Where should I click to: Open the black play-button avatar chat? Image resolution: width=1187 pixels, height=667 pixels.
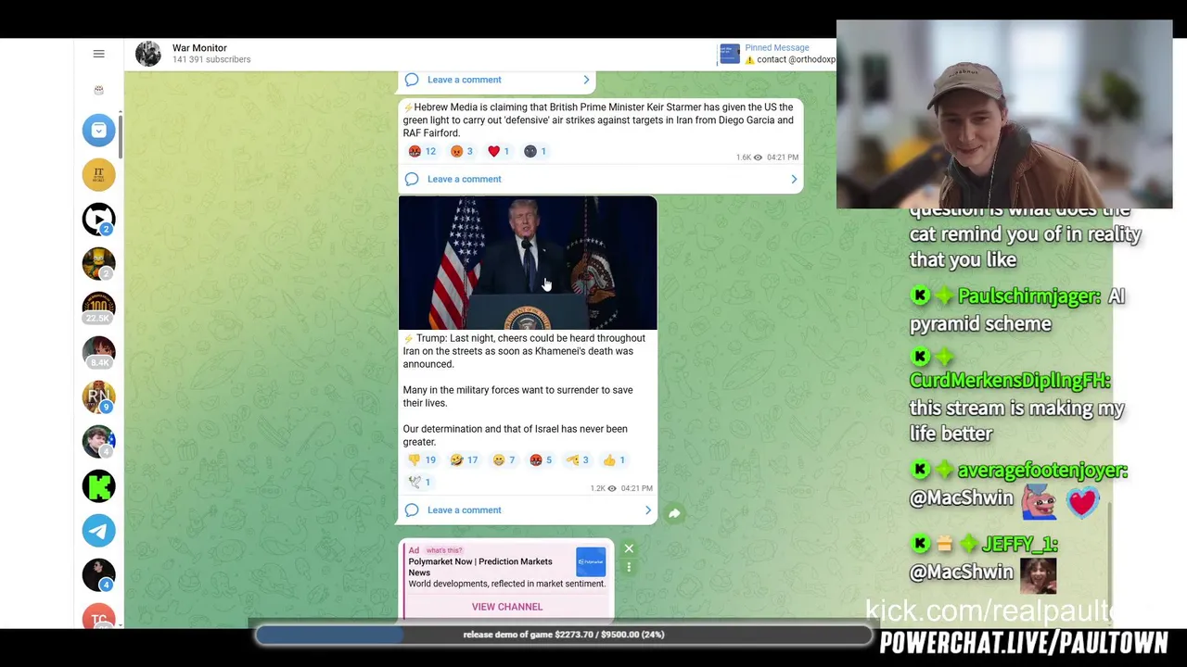(98, 219)
